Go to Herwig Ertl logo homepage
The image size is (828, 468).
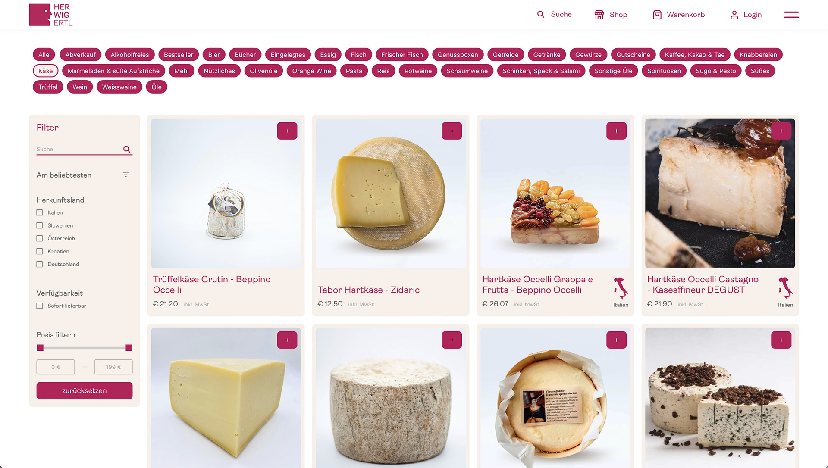(51, 15)
